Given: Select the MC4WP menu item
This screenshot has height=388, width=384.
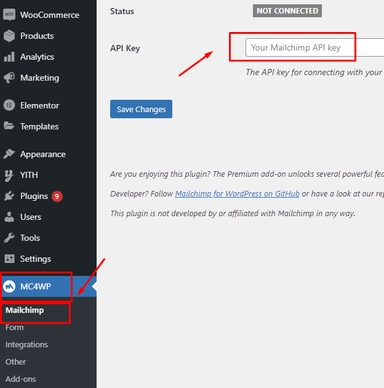Looking at the screenshot, I should pos(48,286).
